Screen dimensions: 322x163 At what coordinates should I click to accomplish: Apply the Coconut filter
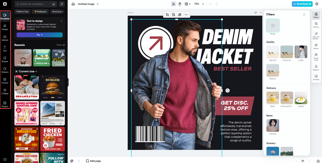287,52
